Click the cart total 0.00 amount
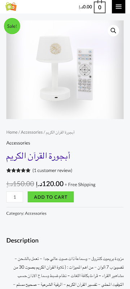 pos(86,7)
